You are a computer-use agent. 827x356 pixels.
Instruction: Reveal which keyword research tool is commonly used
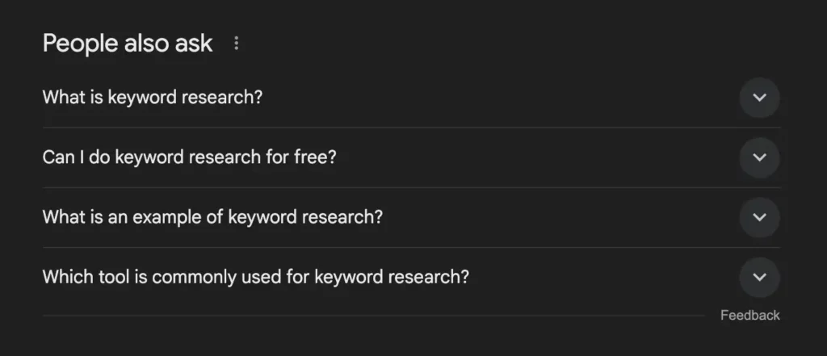click(255, 277)
